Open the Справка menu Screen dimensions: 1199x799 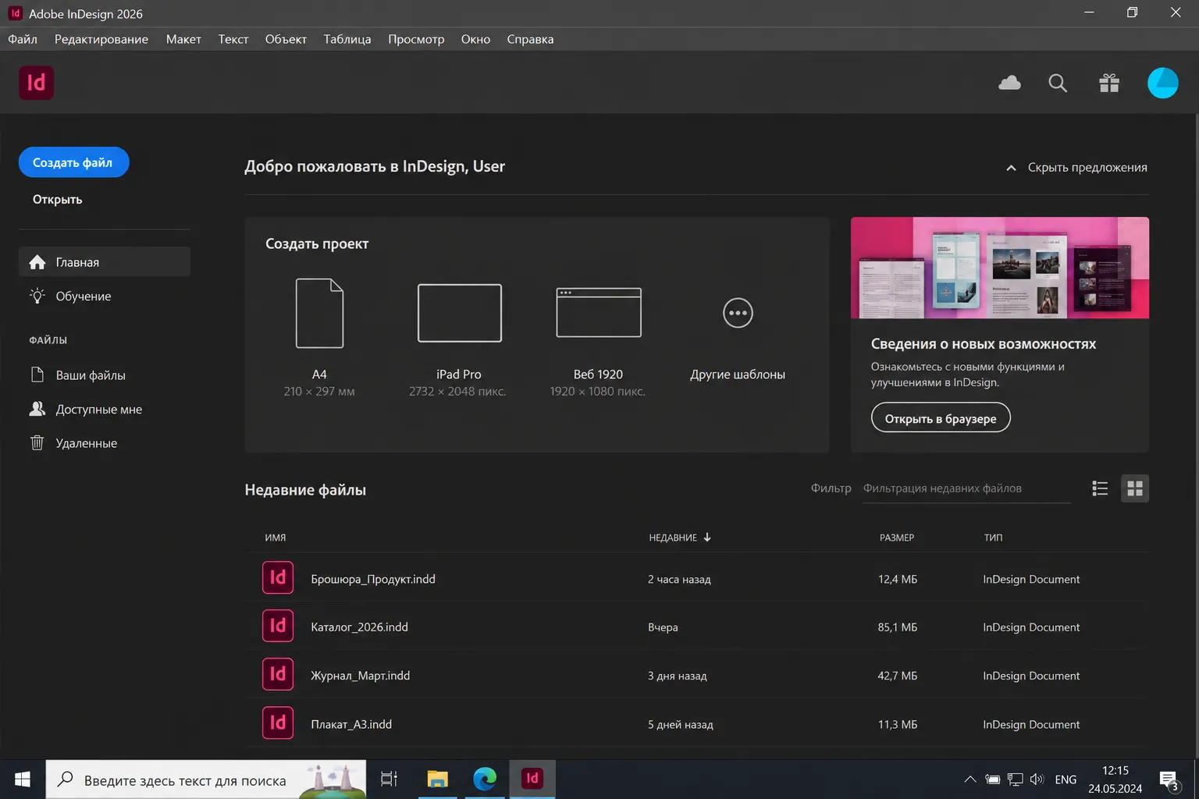click(x=530, y=39)
